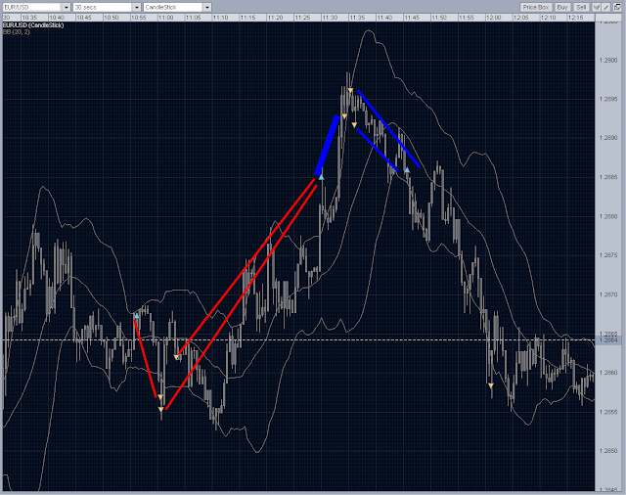
Task: Click the orange sell marker near 12:00
Action: pyautogui.click(x=491, y=385)
